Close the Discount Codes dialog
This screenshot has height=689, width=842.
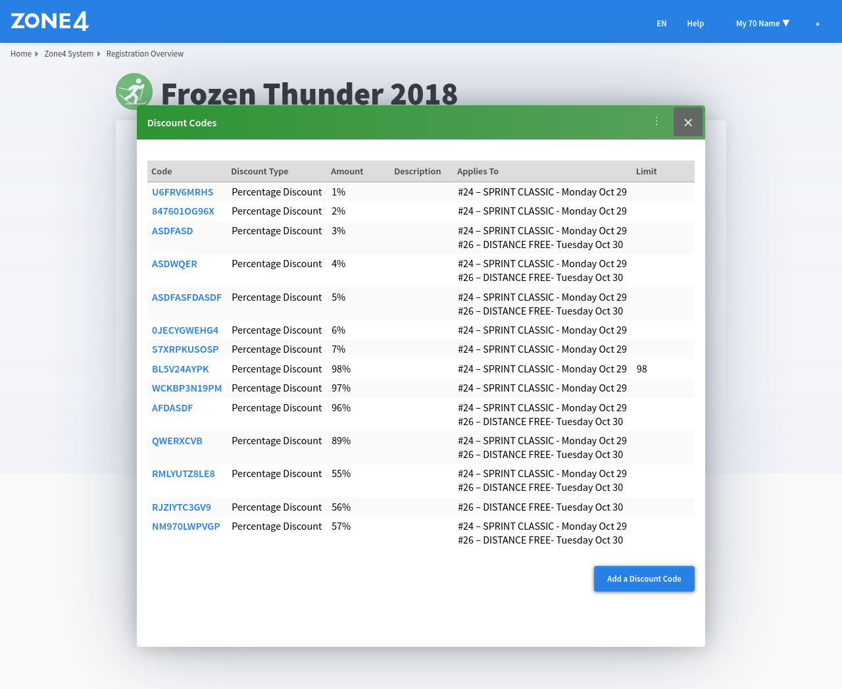(687, 122)
